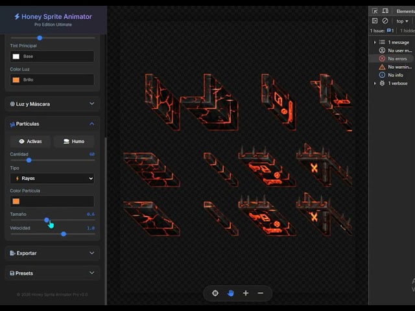Click the issue flag counter icon
The height and width of the screenshot is (311, 415).
[389, 30]
